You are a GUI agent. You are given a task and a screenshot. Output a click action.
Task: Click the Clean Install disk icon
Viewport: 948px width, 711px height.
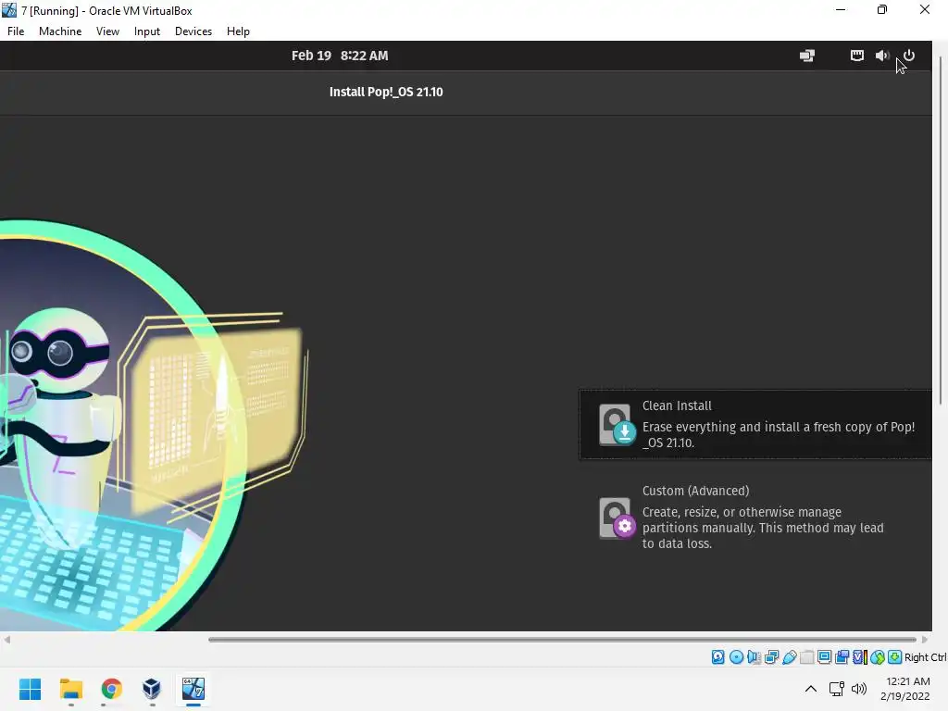tap(617, 425)
